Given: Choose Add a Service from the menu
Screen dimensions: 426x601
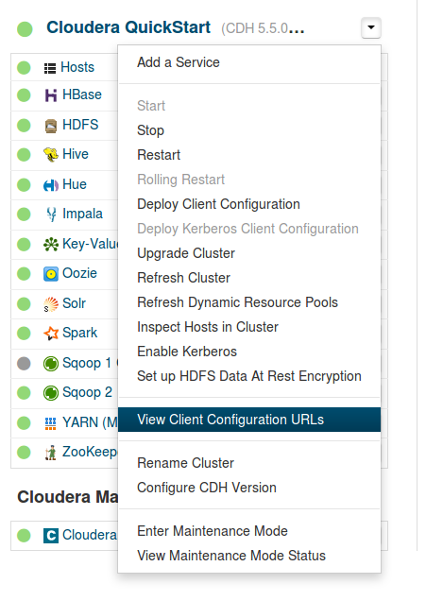Looking at the screenshot, I should click(179, 62).
